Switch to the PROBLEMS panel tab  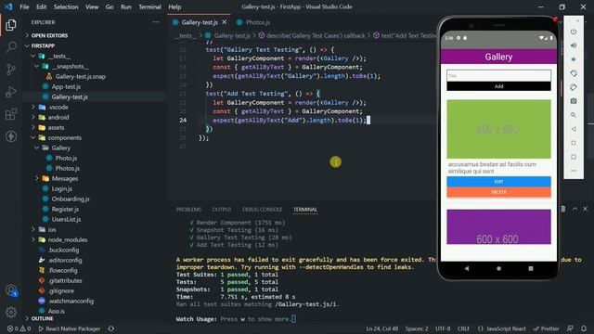click(x=188, y=210)
